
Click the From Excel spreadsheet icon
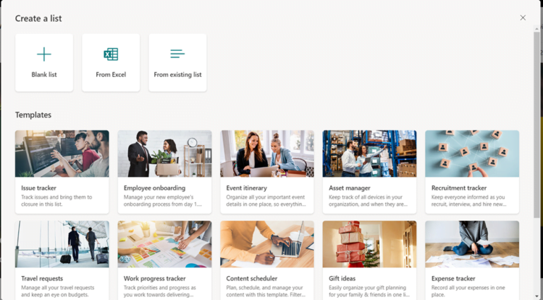111,54
